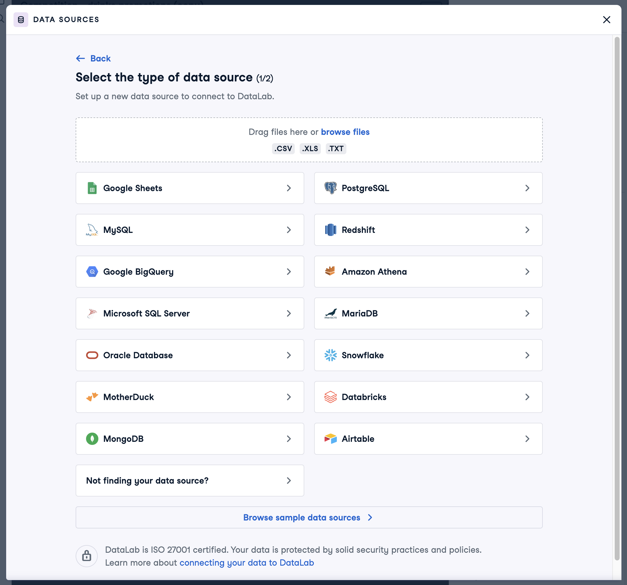Click the Data Sources database header icon
The width and height of the screenshot is (627, 585).
click(x=21, y=20)
